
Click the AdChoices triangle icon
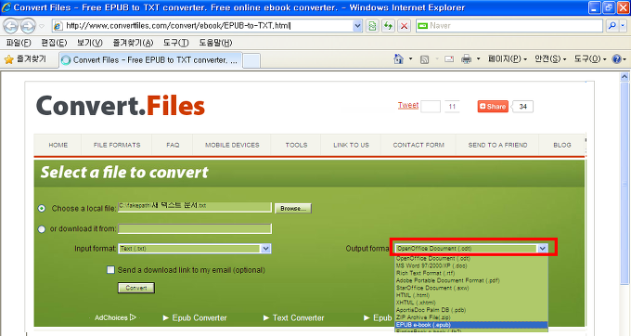[133, 317]
